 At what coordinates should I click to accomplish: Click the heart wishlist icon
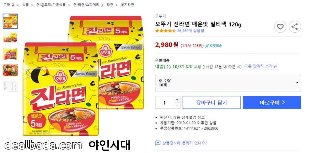click(280, 27)
